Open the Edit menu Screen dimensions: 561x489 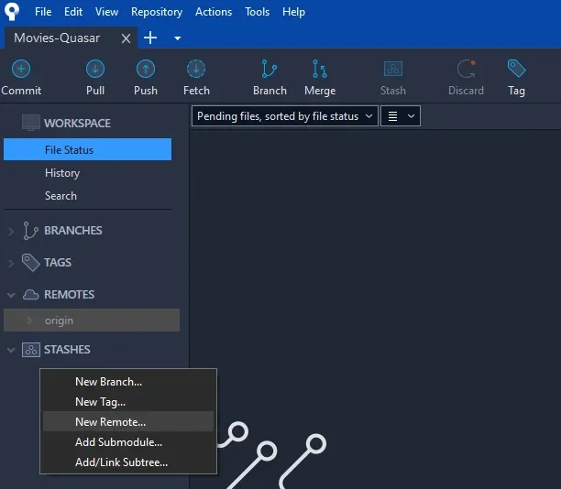(x=73, y=12)
